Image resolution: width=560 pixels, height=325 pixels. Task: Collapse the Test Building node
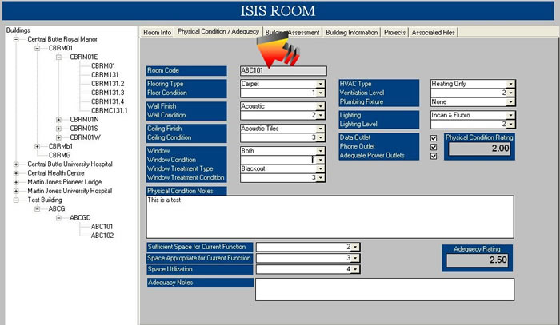coord(16,200)
